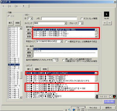This screenshot has width=117, height=111.
Task: Click into the メモ text field
Action: tap(59, 18)
